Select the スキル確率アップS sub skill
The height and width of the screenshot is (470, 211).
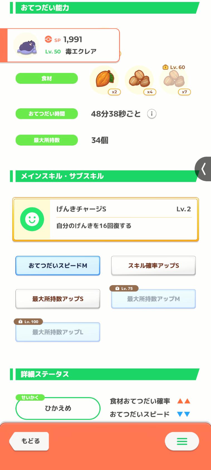153,266
